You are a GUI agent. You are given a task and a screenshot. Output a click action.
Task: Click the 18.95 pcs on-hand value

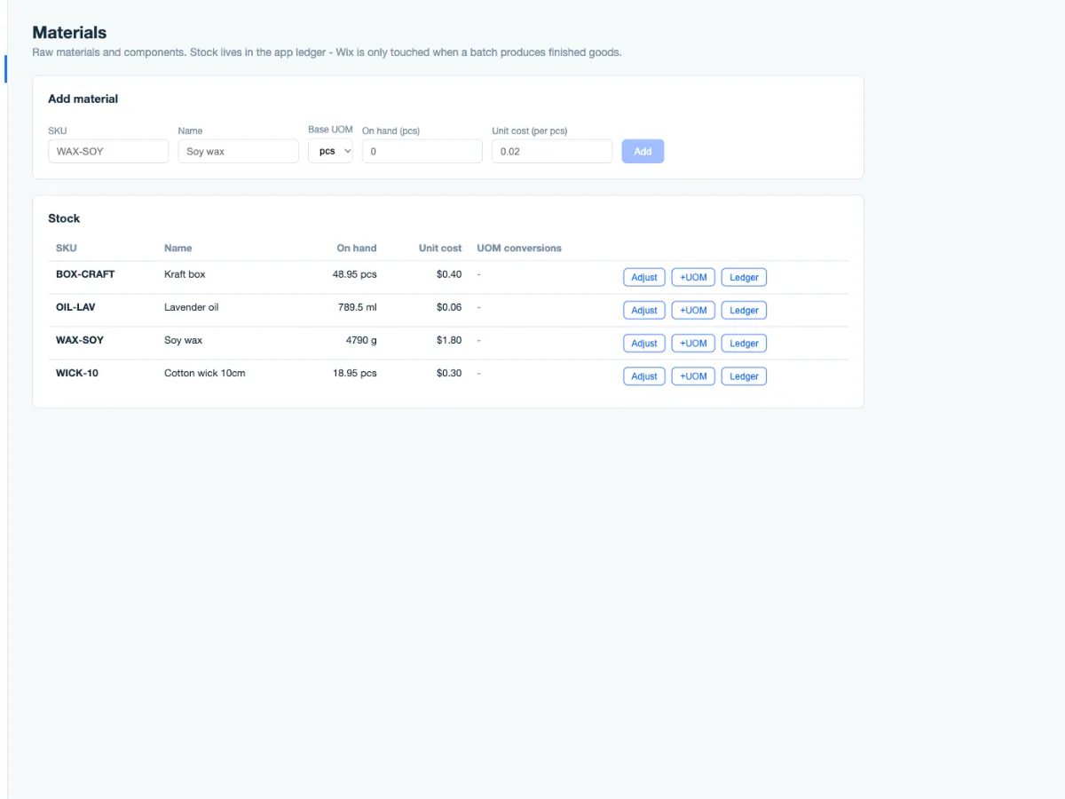(354, 373)
